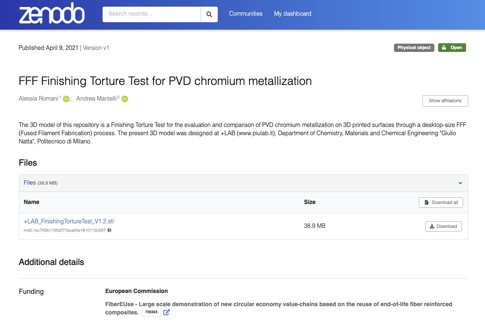
Task: Click the Download all button
Action: 441,203
